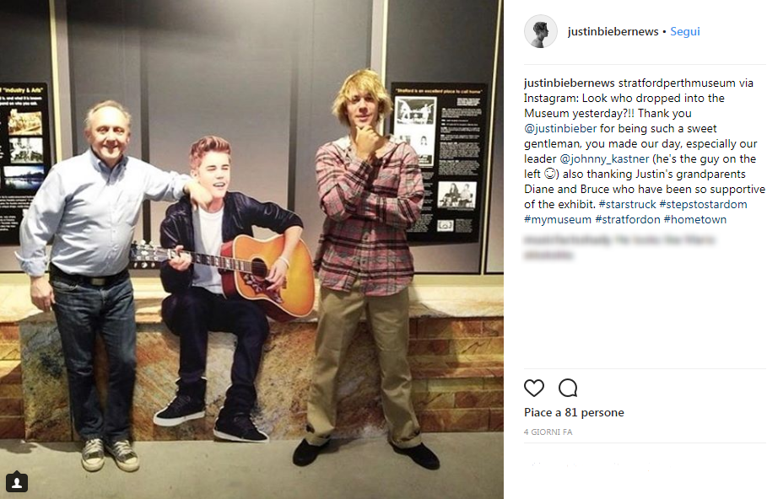
Task: Open caption author justinbiebernews name
Action: [x=570, y=83]
